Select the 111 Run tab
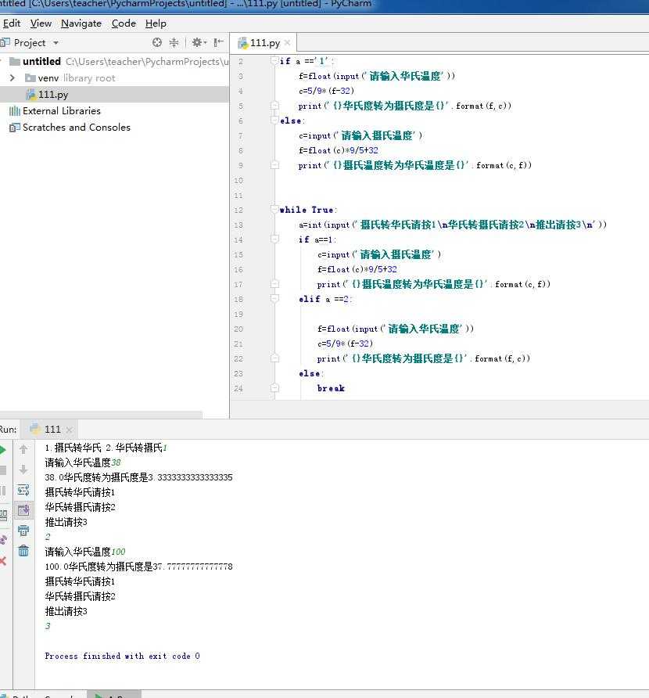 coord(48,429)
